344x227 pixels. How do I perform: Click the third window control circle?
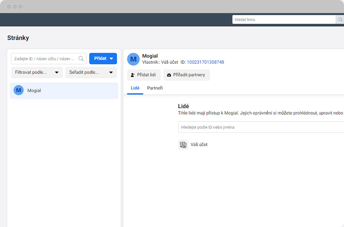click(x=20, y=7)
